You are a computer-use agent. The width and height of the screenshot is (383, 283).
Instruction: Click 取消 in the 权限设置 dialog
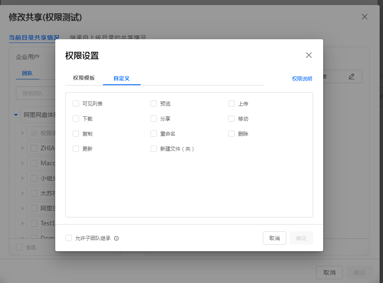click(274, 238)
